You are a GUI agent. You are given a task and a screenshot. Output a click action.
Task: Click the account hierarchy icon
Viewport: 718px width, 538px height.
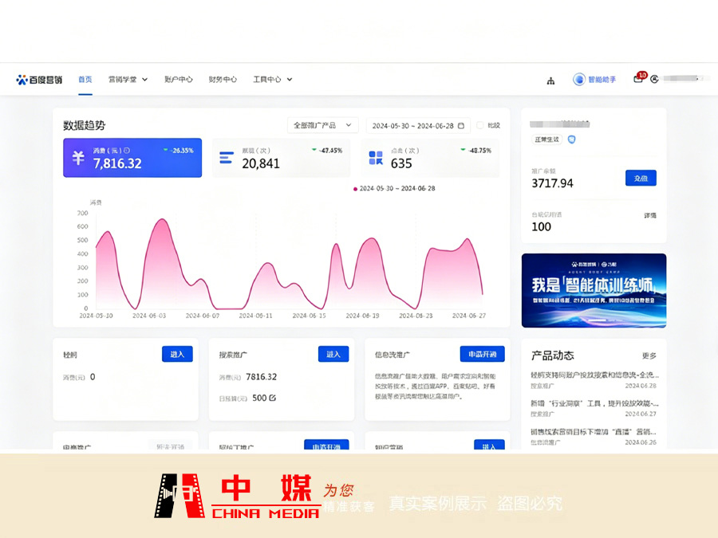click(550, 81)
